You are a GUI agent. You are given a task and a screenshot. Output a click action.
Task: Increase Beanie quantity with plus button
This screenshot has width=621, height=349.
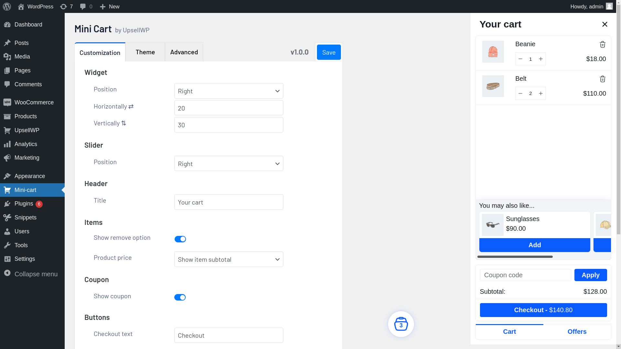(x=541, y=59)
